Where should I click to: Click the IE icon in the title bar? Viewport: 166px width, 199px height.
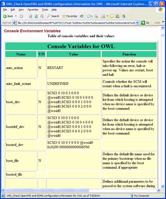(x=3, y=4)
